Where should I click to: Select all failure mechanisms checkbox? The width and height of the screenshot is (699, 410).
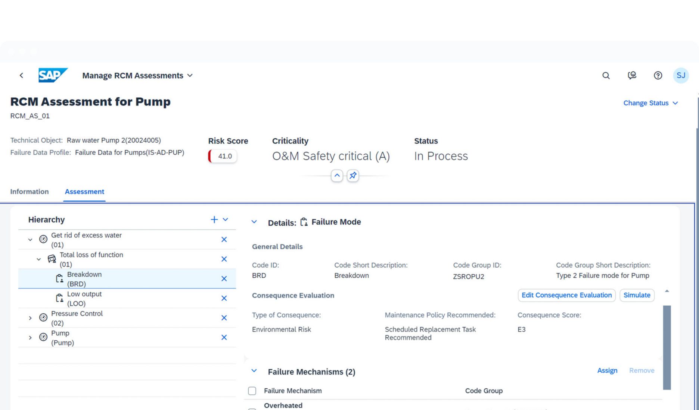pyautogui.click(x=252, y=391)
